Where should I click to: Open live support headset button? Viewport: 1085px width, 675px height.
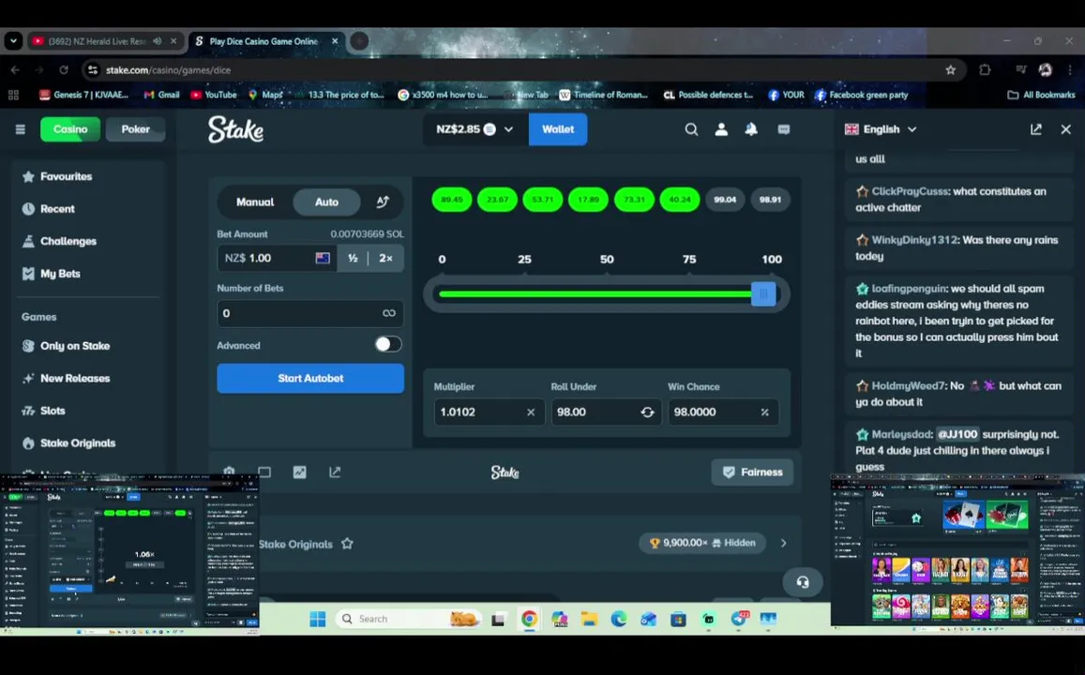pyautogui.click(x=802, y=582)
